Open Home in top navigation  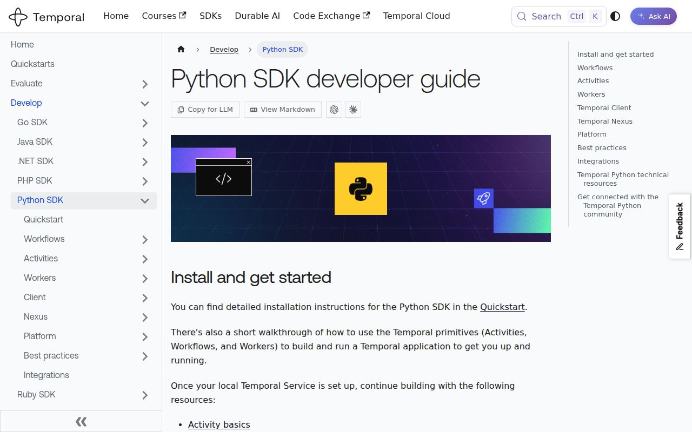click(x=116, y=16)
